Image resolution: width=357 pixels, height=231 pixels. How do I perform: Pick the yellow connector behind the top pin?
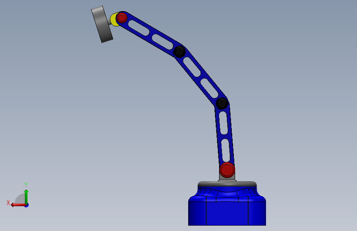point(113,20)
